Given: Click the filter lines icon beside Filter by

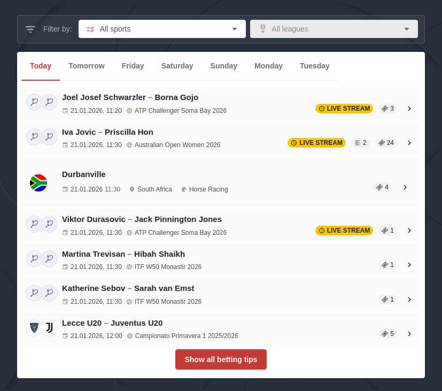Looking at the screenshot, I should coord(30,29).
